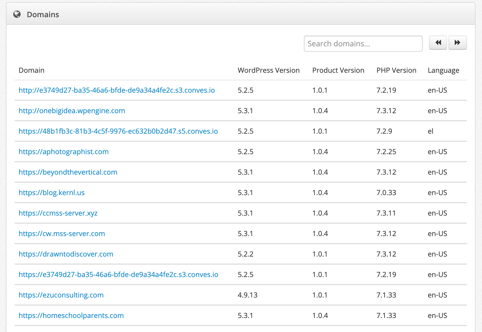Viewport: 482px width, 332px height.
Task: Click the Product Version column header
Action: pos(338,70)
